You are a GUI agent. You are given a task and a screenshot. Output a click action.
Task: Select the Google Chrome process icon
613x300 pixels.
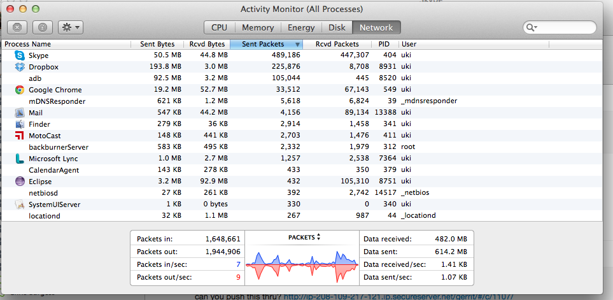pos(20,90)
